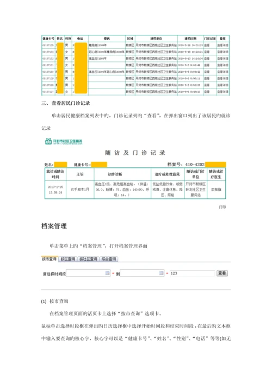Viewport: 272px width, 384px height.
Task: Click 查看详细 for card 09157127
Action: point(222,92)
